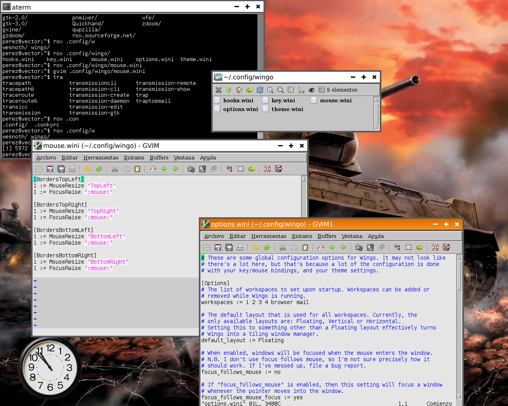The image size is (508, 406).
Task: Open the Ventana menu in options.wini GVIM1
Action: (352, 236)
